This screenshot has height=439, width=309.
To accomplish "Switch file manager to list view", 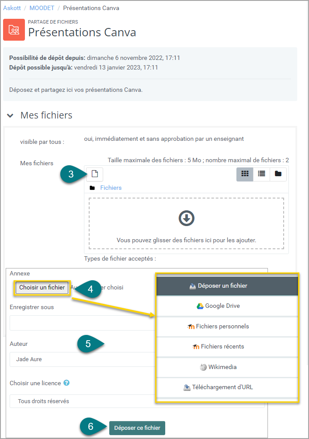I will pos(261,174).
